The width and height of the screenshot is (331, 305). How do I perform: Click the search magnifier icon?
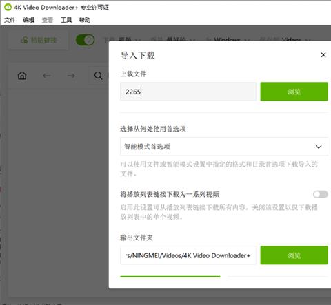[x=99, y=76]
